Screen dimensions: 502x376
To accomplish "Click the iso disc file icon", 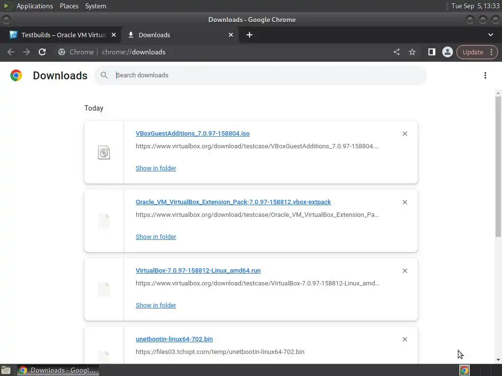I will point(104,153).
